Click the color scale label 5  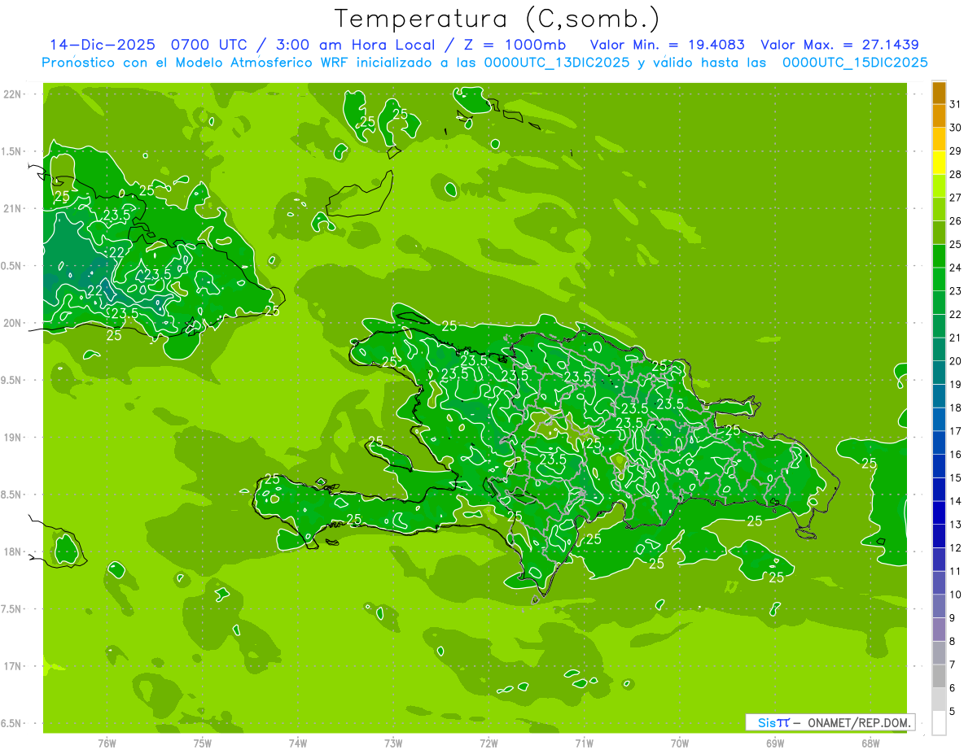(x=952, y=712)
